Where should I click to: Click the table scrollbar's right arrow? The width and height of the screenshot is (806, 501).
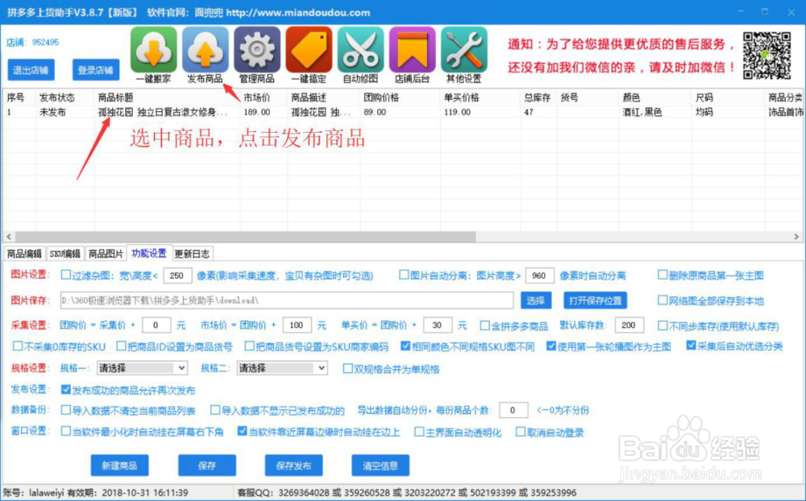[x=796, y=236]
